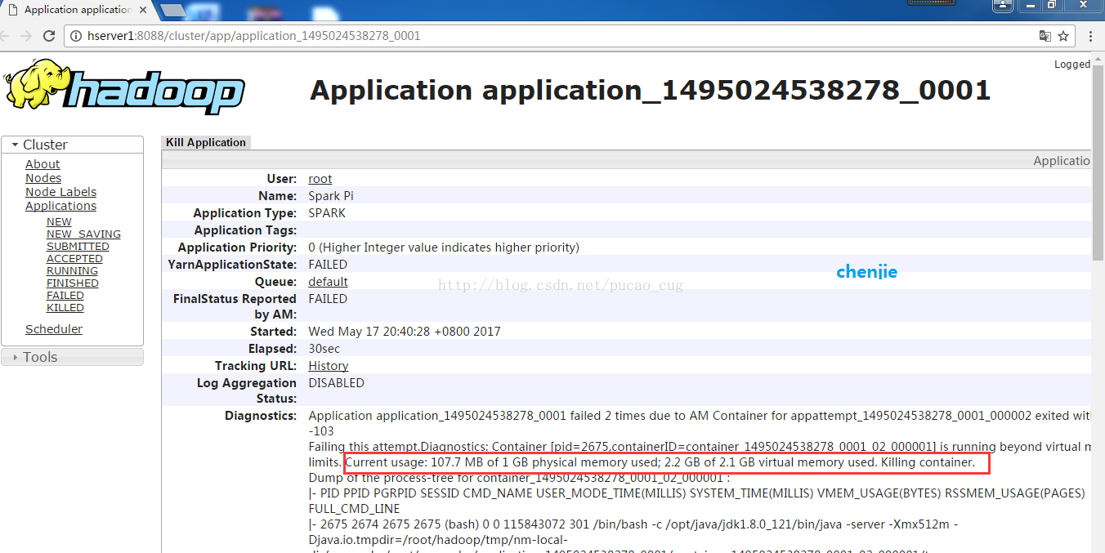Click the browser forward arrow
This screenshot has width=1105, height=553.
coord(25,36)
